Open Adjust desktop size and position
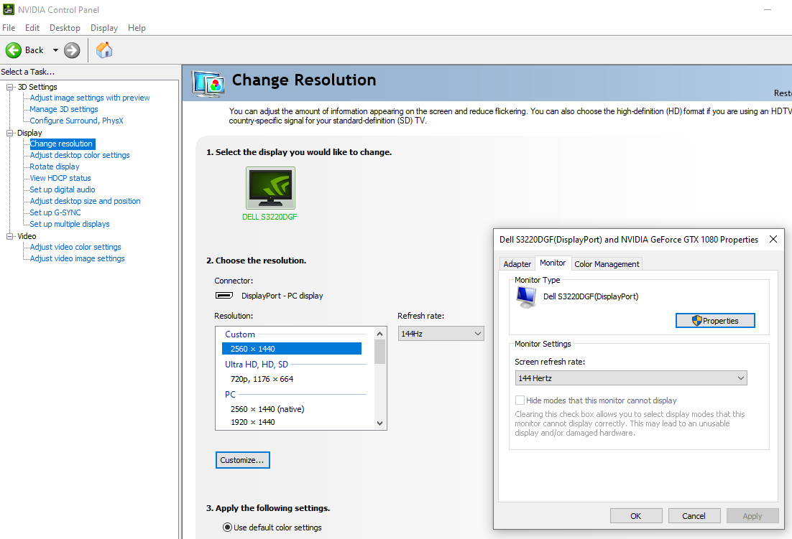792x539 pixels. (x=85, y=201)
